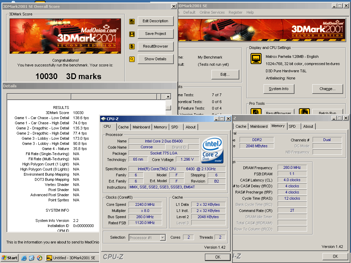Click the Edit Description button
This screenshot has width=351, height=263.
click(156, 21)
